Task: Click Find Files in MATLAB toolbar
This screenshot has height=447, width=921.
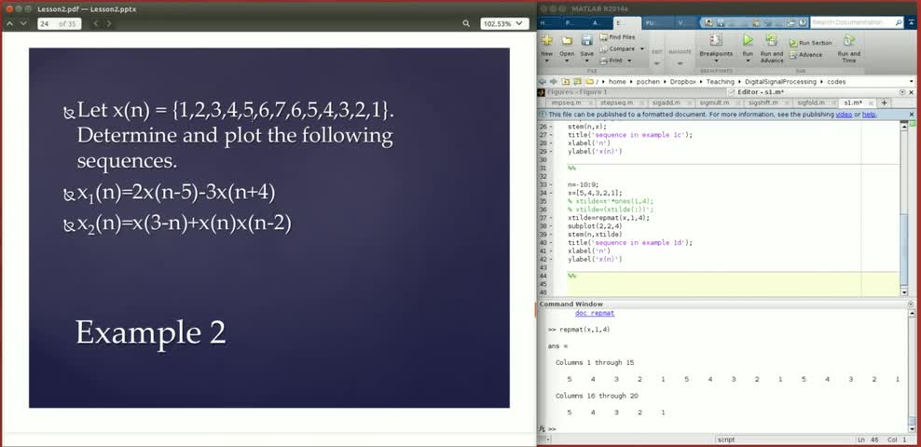Action: pyautogui.click(x=618, y=37)
